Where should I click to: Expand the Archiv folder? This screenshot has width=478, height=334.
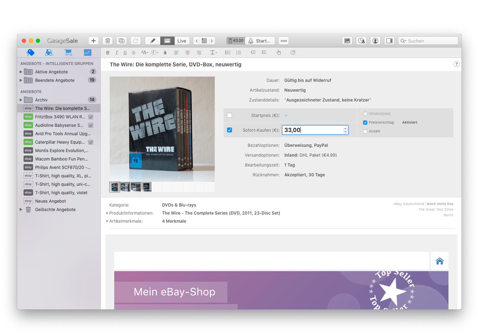pos(21,100)
